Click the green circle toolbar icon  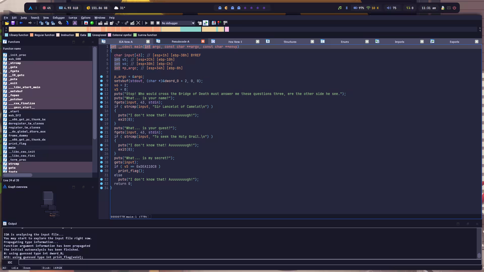click(x=92, y=23)
